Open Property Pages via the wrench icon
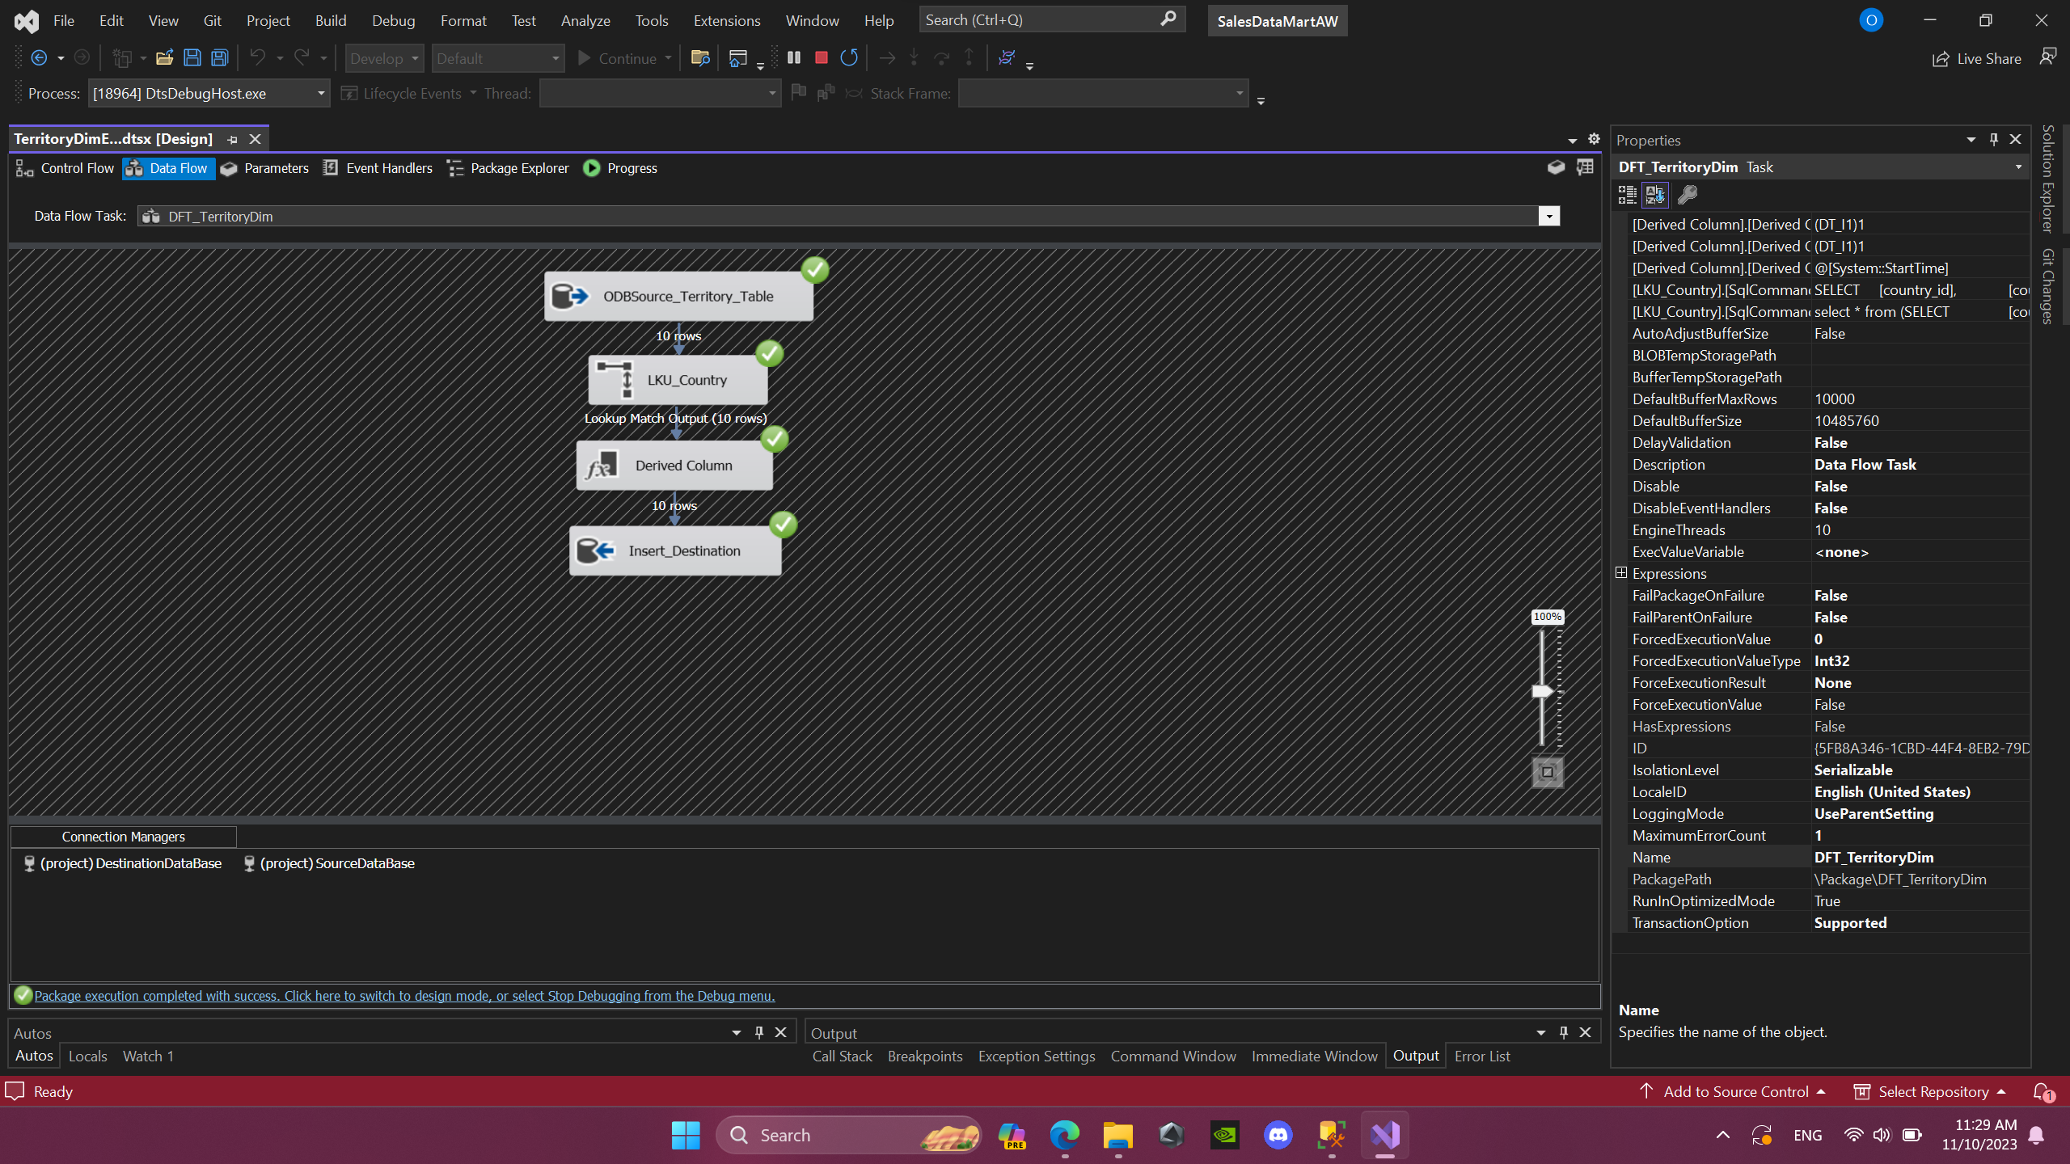 coord(1688,194)
